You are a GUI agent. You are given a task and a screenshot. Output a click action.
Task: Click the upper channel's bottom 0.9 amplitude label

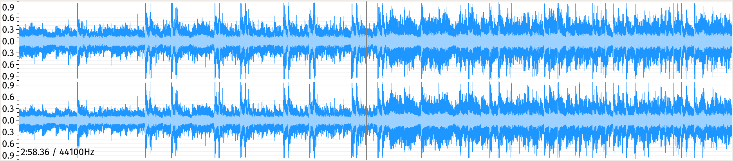point(8,76)
